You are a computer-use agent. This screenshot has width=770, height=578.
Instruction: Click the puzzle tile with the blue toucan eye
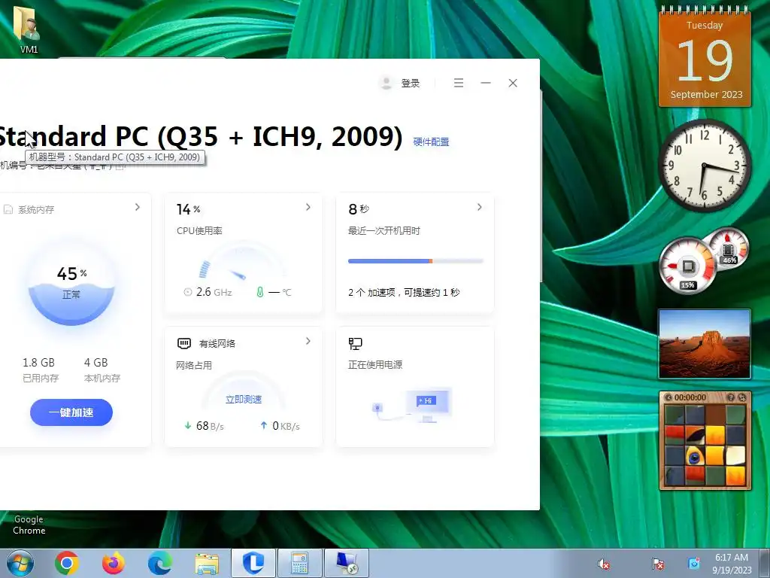pyautogui.click(x=695, y=457)
